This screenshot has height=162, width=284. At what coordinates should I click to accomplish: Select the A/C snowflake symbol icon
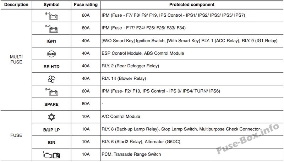click(51, 117)
